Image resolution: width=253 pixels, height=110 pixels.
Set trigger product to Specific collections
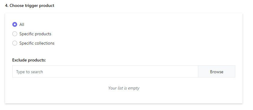15,43
